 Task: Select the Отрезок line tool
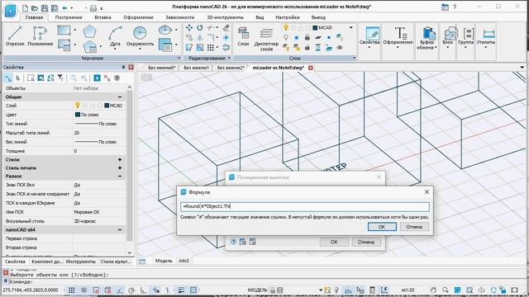tap(15, 36)
